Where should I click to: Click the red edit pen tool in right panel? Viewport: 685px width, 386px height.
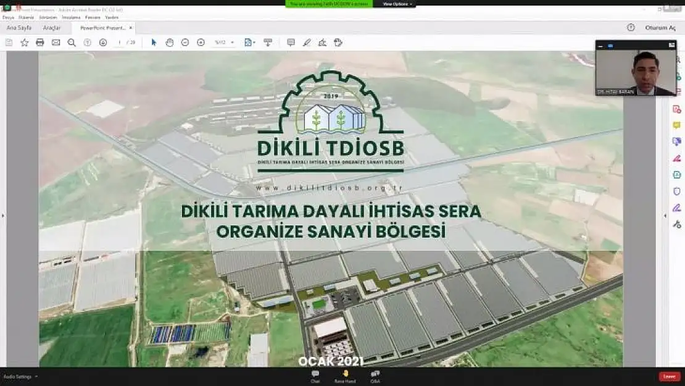(x=677, y=158)
